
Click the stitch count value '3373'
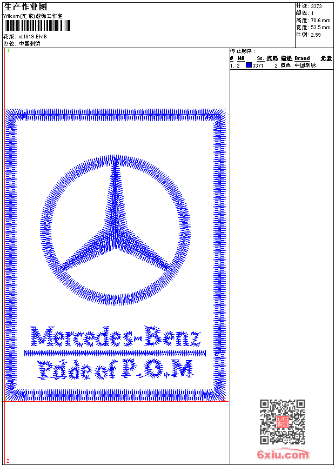(x=316, y=6)
